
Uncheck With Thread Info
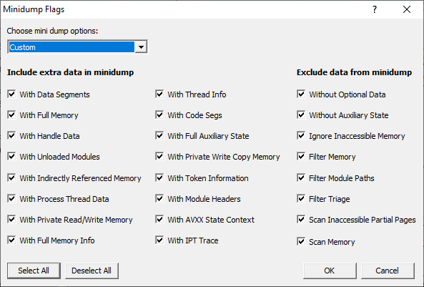159,94
